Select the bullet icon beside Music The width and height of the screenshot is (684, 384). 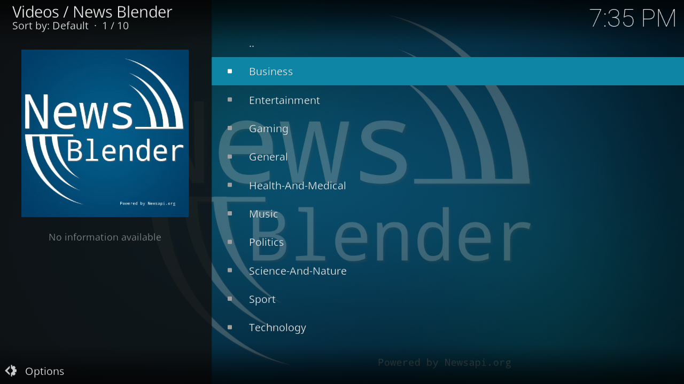pos(230,213)
